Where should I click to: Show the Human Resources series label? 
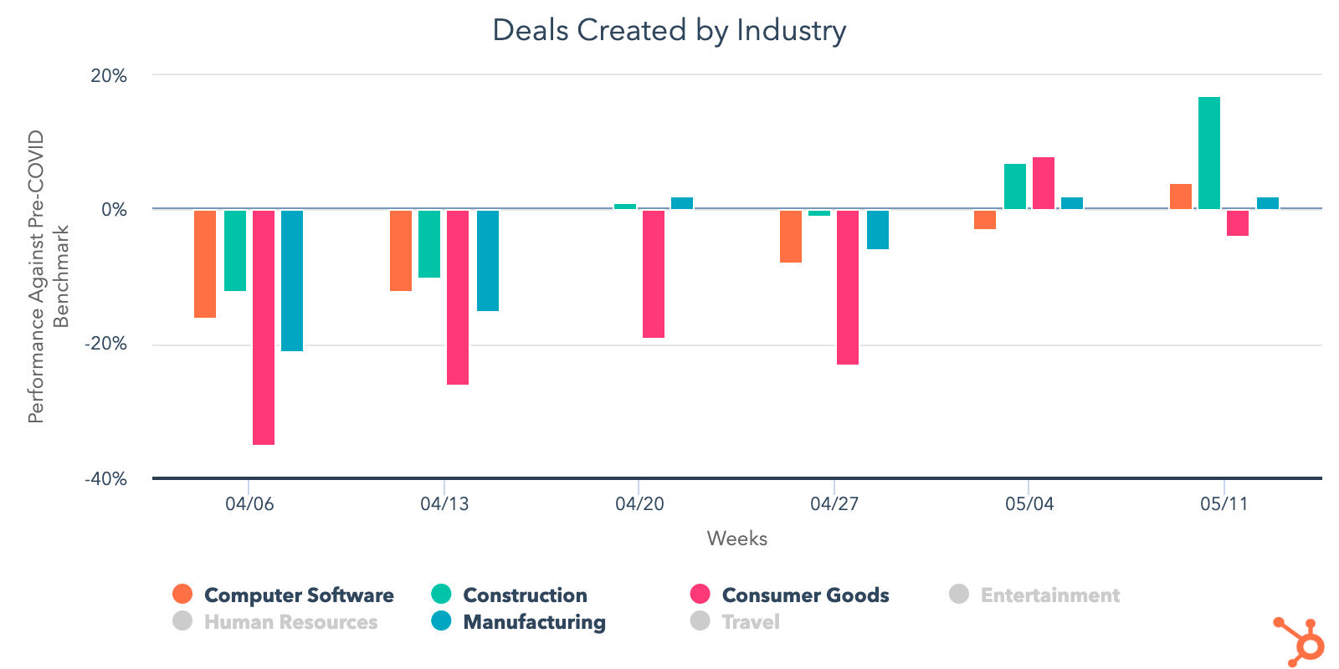point(290,622)
